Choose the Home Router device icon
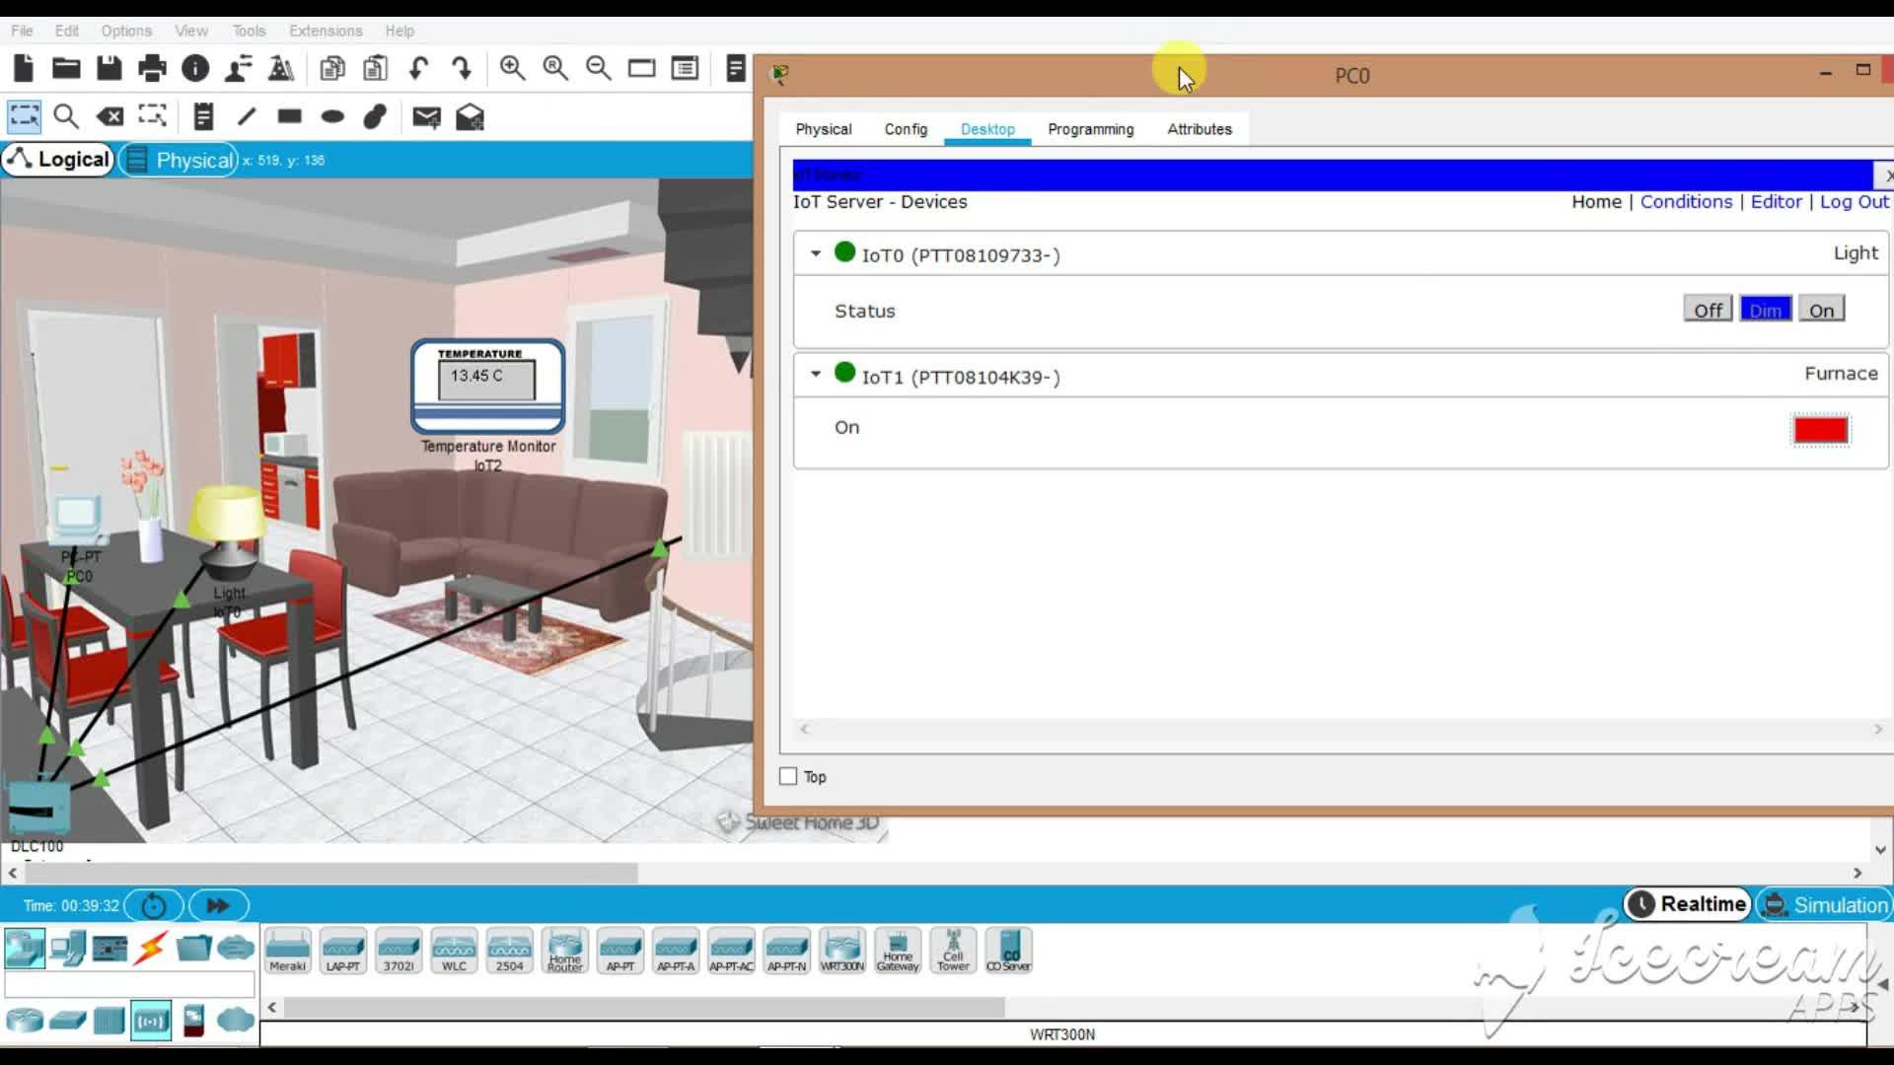Viewport: 1894px width, 1065px height. coord(564,951)
